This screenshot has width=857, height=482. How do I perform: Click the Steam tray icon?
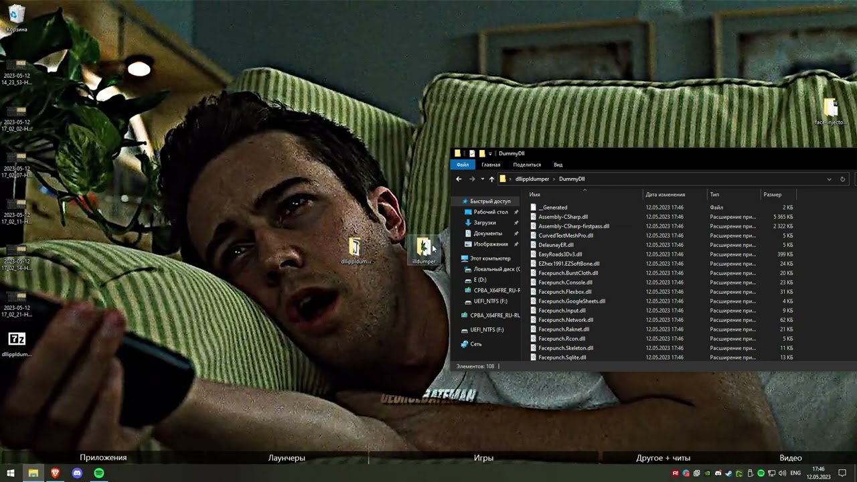click(x=728, y=473)
